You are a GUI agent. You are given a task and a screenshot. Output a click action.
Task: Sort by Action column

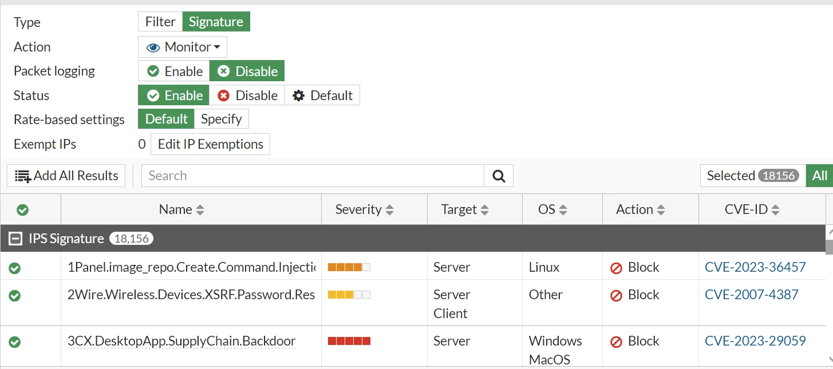[641, 209]
